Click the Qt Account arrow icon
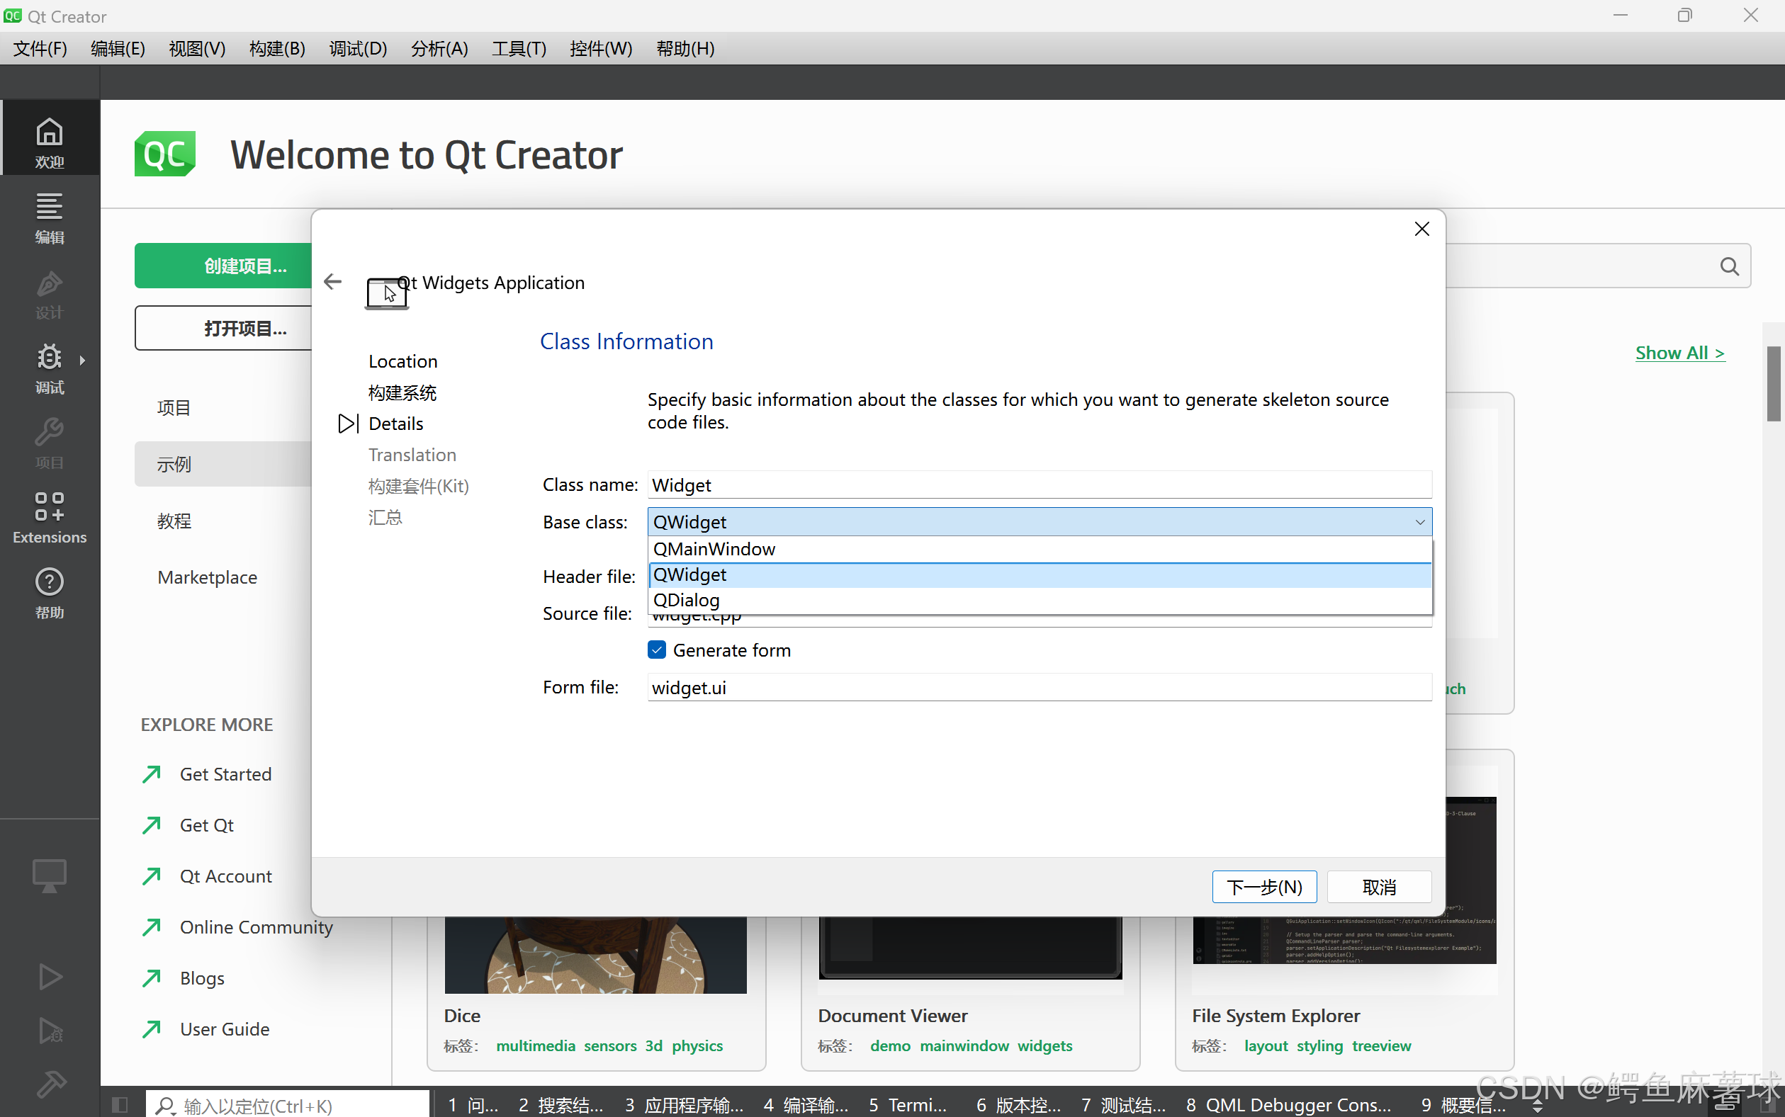 tap(152, 875)
